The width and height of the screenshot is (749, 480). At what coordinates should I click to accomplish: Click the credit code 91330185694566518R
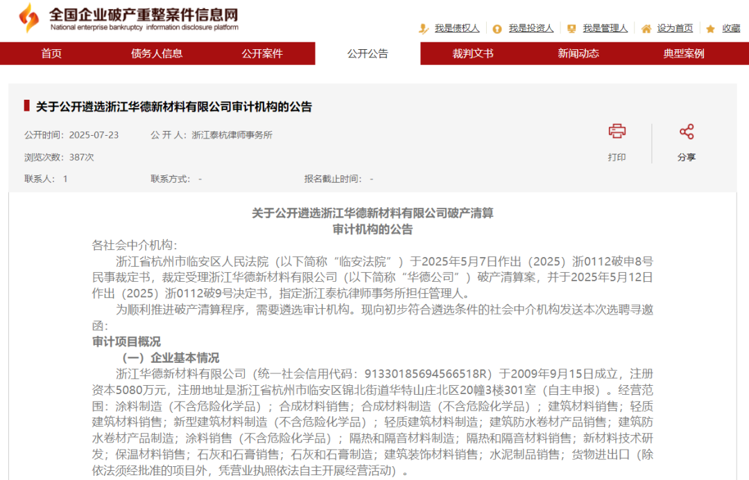[x=426, y=373]
